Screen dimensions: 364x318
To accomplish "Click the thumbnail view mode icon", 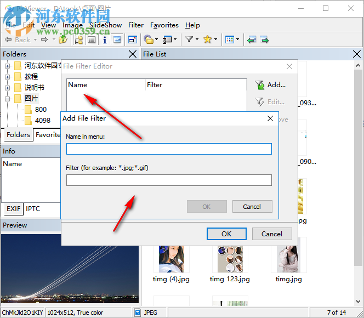I will pyautogui.click(x=229, y=39).
